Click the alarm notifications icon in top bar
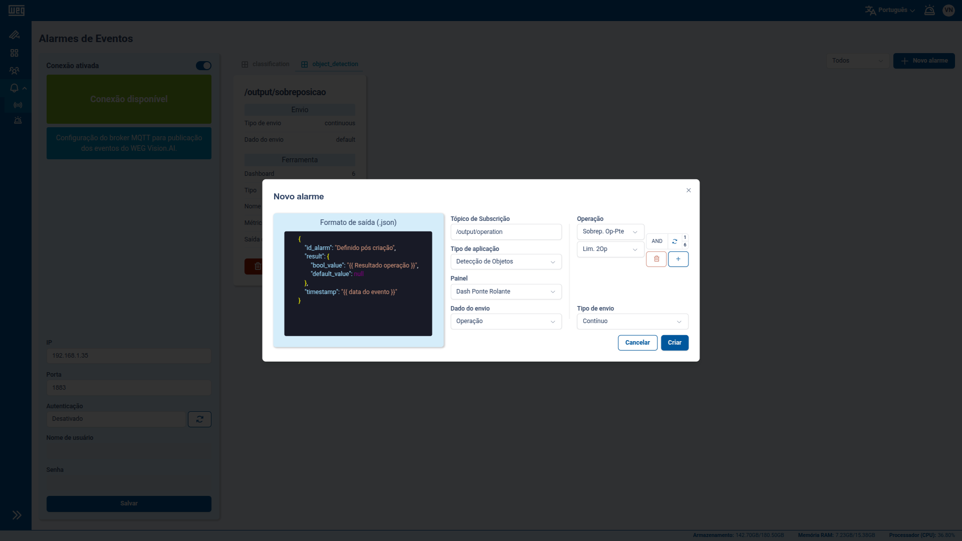The width and height of the screenshot is (962, 541). (929, 10)
